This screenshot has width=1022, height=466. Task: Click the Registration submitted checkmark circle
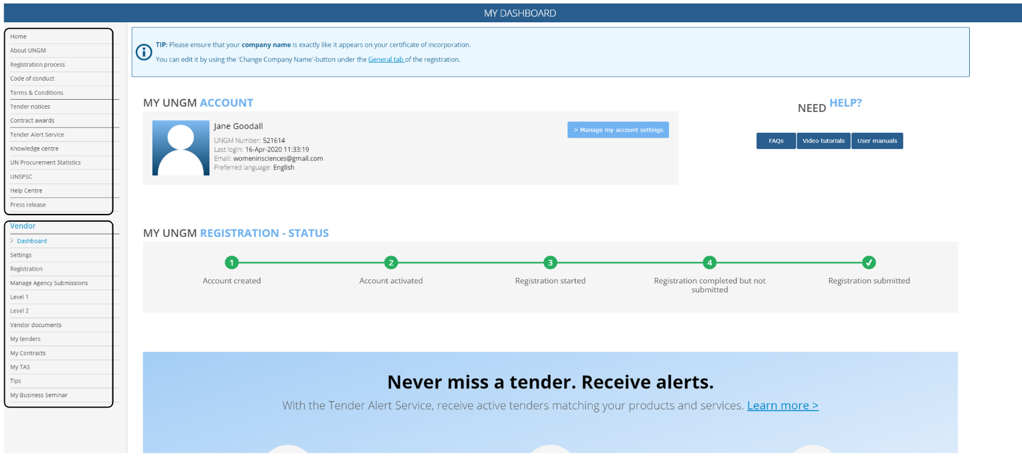(869, 263)
